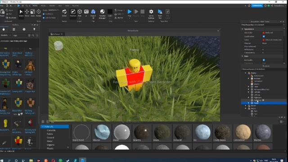The height and width of the screenshot is (162, 288).
Task: Open the Plugins ribbon tab
Action: pos(76,6)
